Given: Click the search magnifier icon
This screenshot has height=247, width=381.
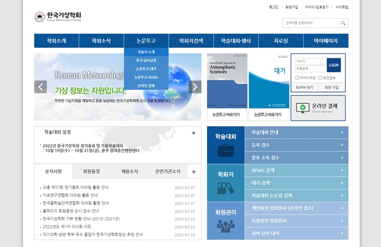Looking at the screenshot, I should point(343,23).
